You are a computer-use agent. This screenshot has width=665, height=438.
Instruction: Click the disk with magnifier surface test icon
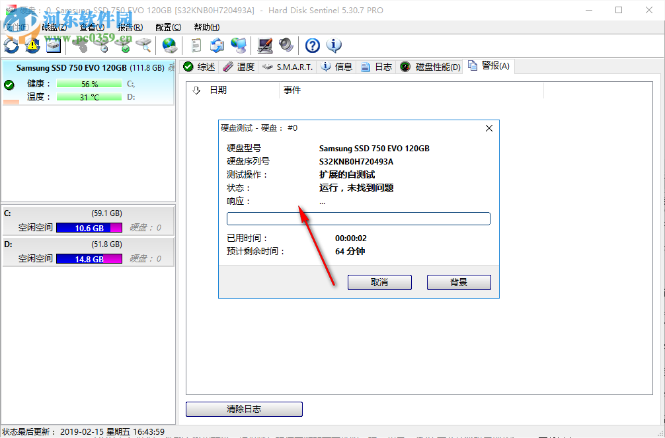144,45
